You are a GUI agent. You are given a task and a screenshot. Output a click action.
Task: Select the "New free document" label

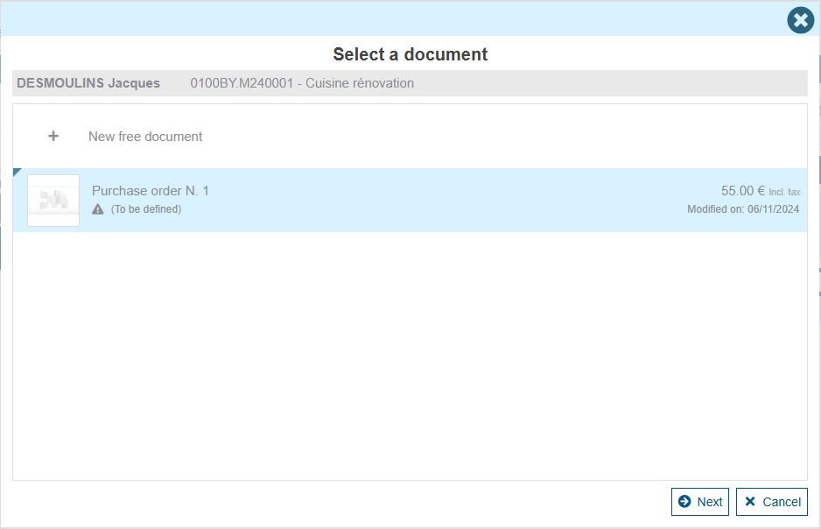point(145,137)
